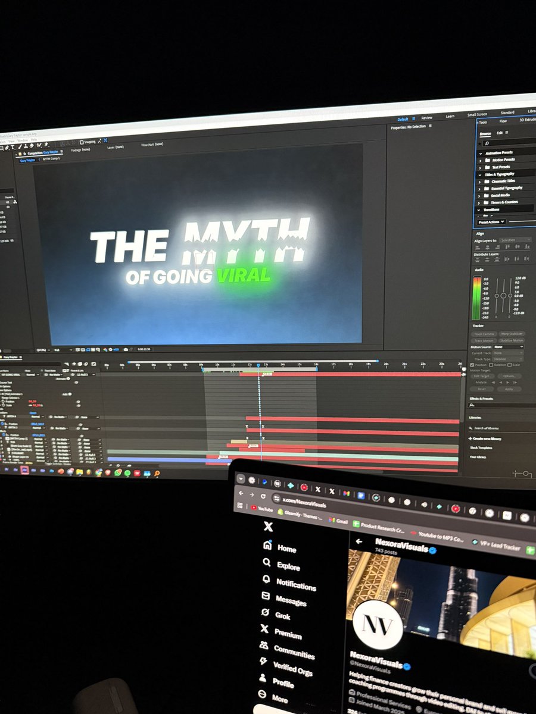536x714 pixels.
Task: Click back arrow beside NexoraVisuals header
Action: (x=359, y=541)
